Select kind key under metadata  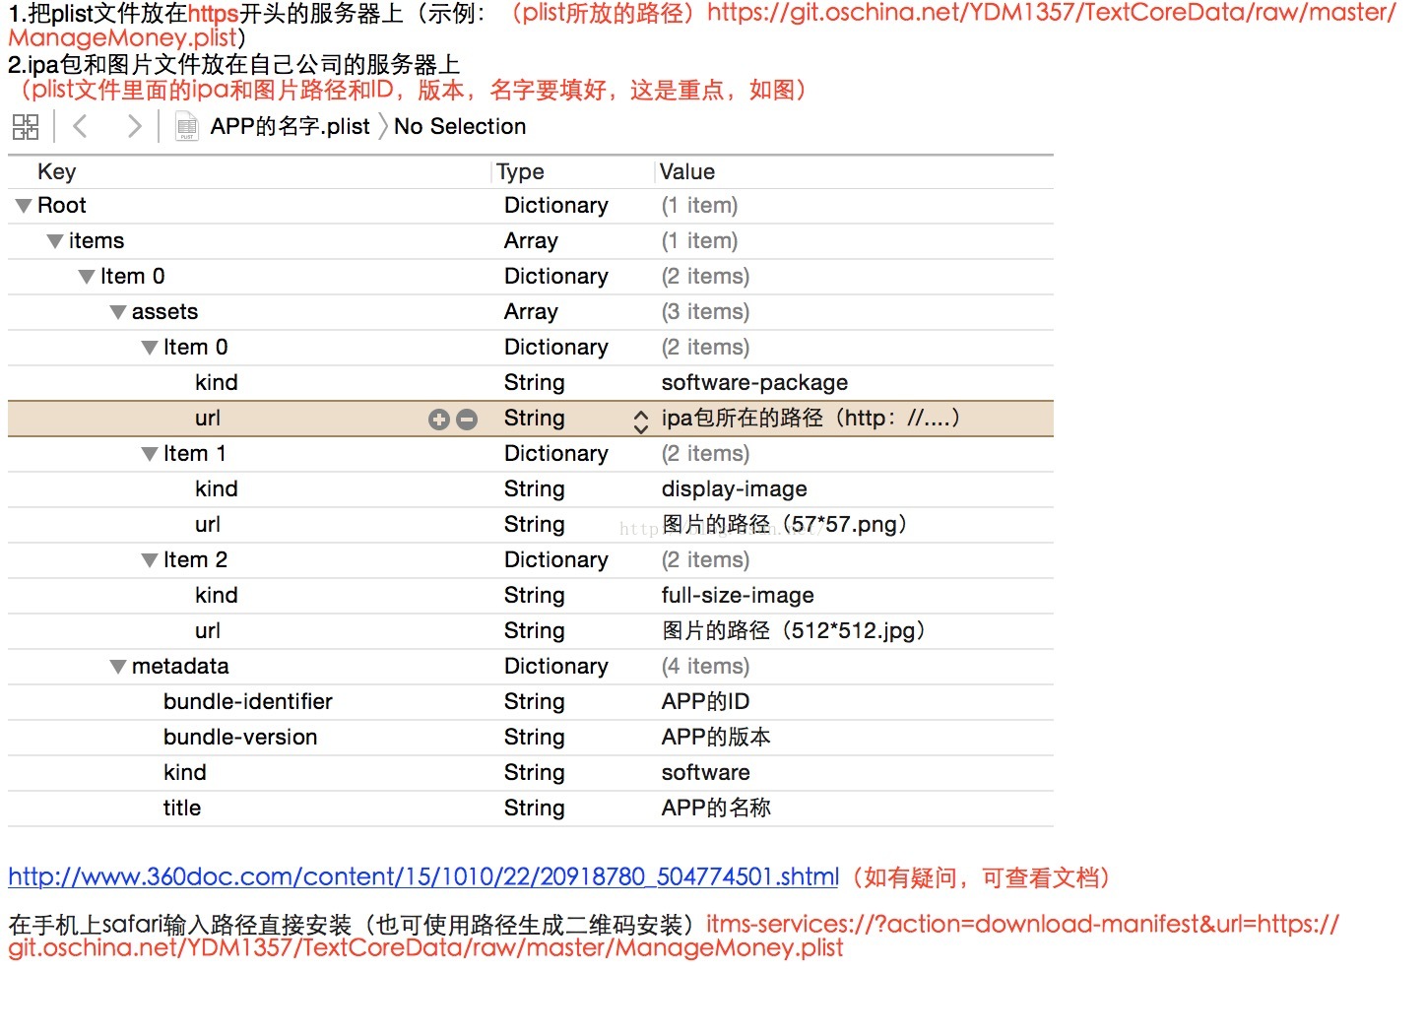coord(185,773)
